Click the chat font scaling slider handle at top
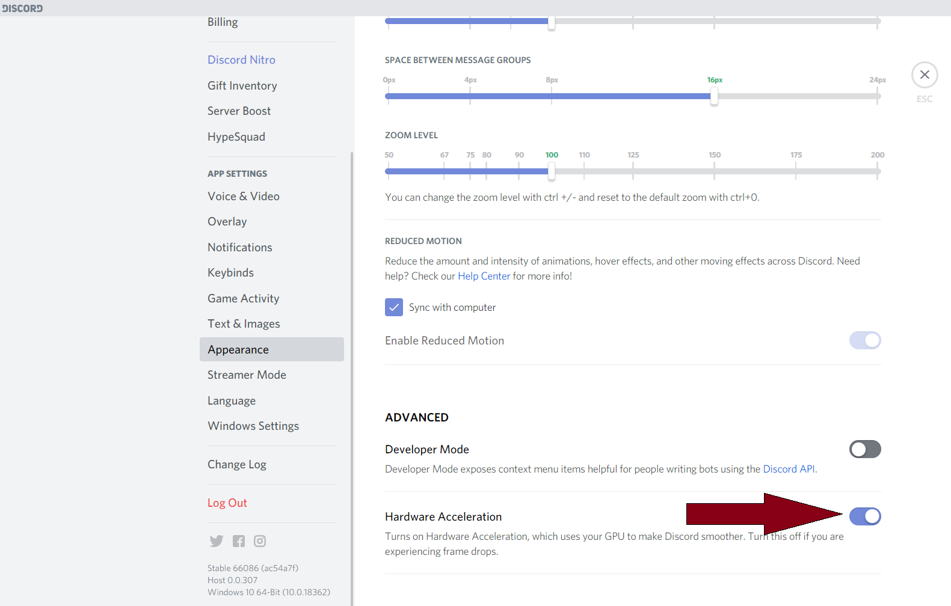This screenshot has width=951, height=606. point(551,22)
